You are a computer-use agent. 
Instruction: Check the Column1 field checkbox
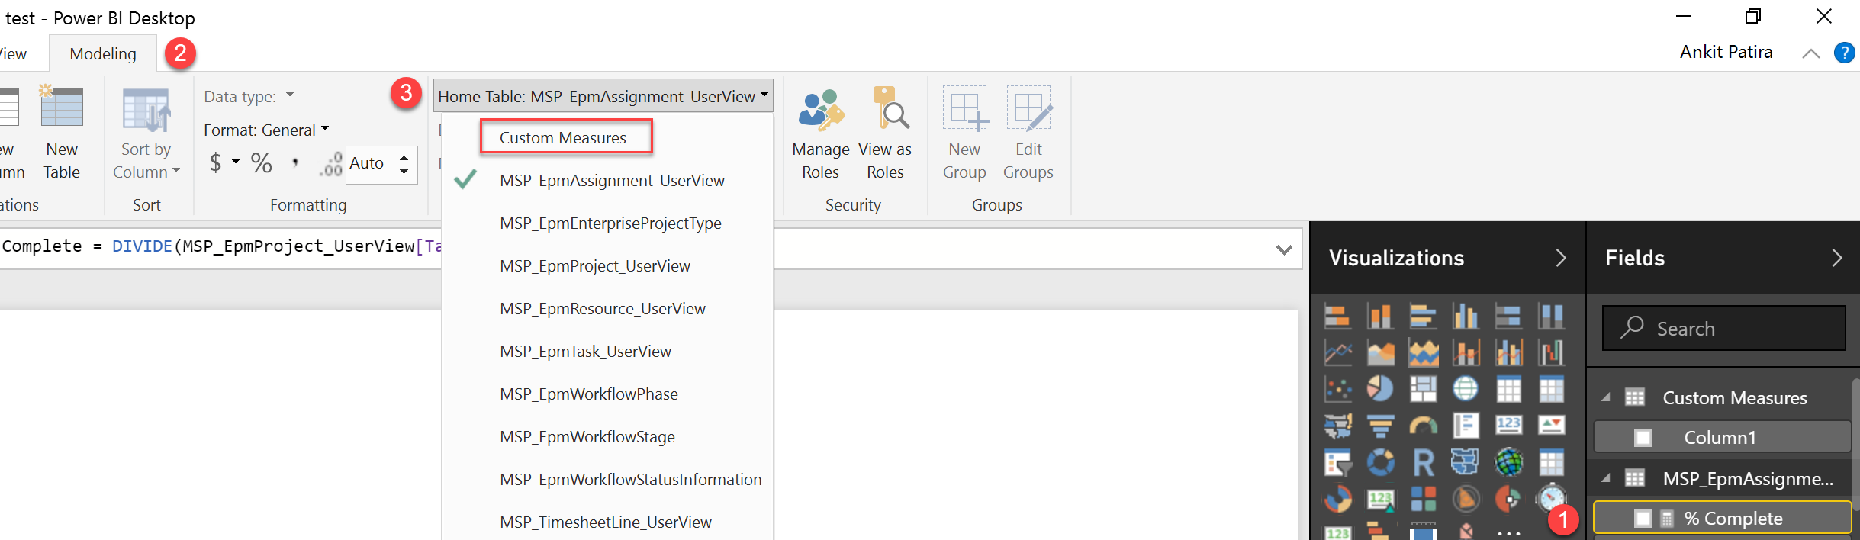click(1643, 438)
